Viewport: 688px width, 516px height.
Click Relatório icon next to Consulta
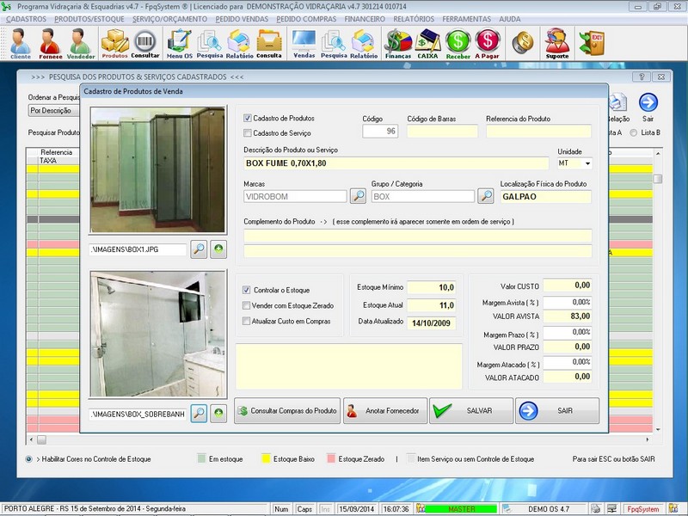(x=240, y=43)
